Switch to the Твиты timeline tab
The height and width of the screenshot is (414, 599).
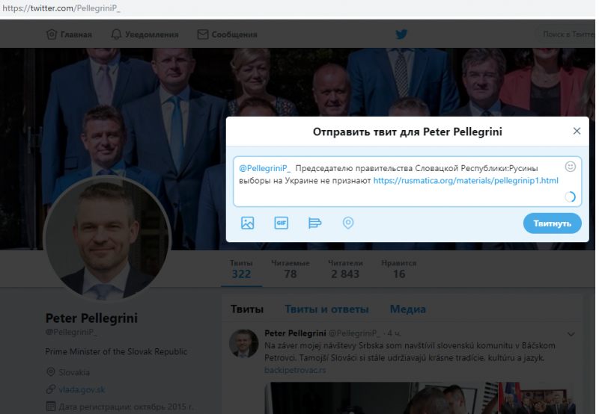click(247, 309)
